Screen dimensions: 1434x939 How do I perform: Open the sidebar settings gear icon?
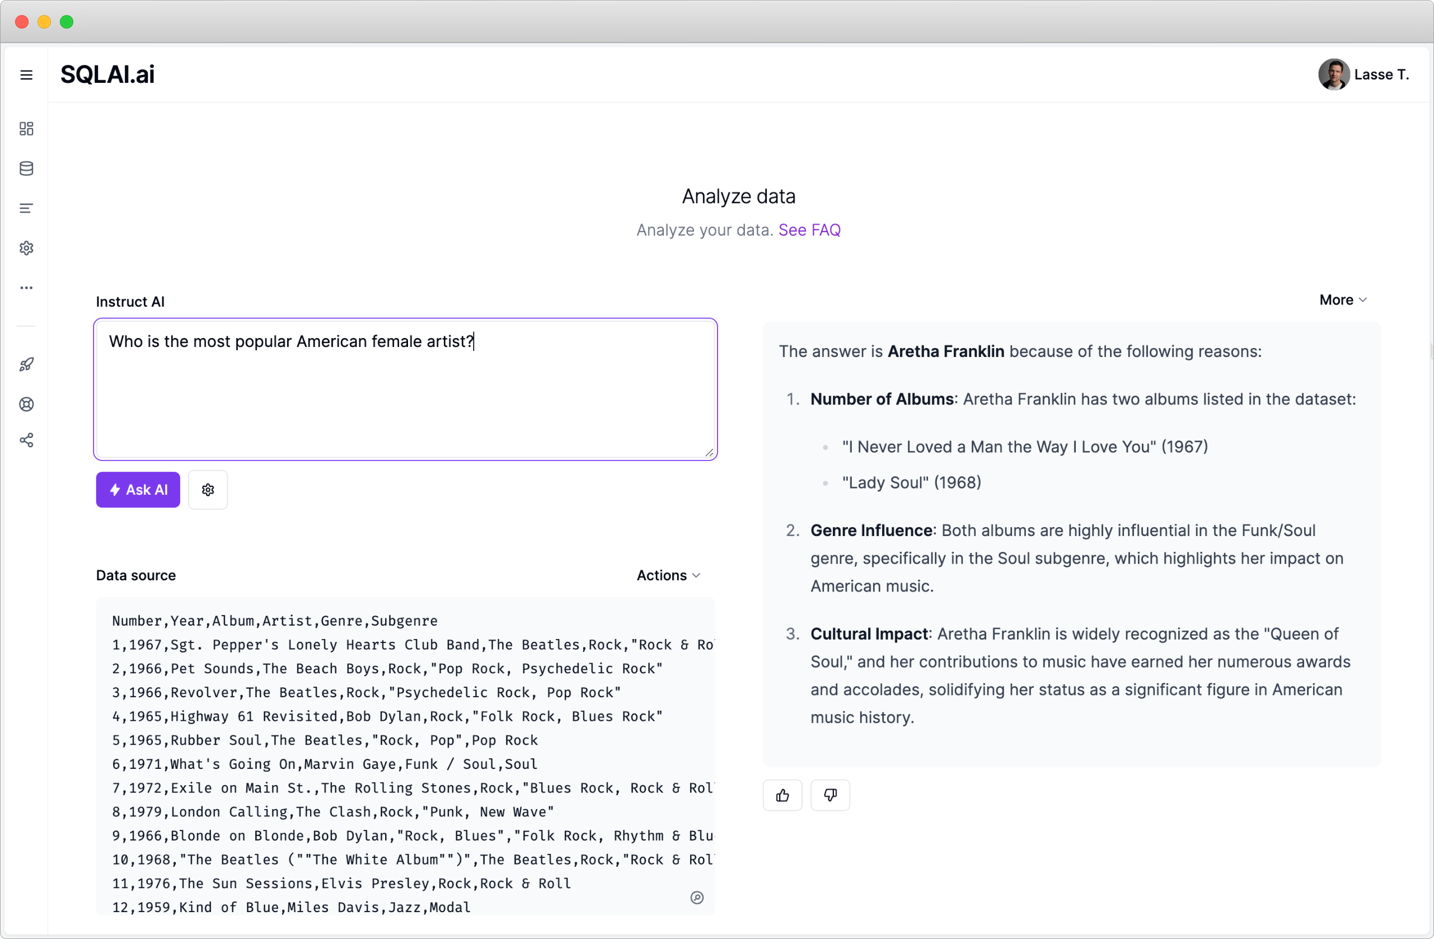coord(26,248)
